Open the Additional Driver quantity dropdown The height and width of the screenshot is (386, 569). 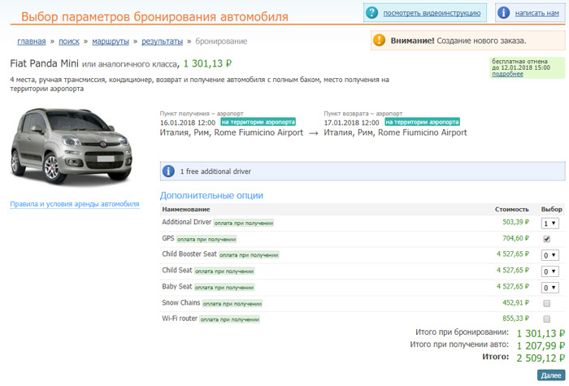coord(549,223)
